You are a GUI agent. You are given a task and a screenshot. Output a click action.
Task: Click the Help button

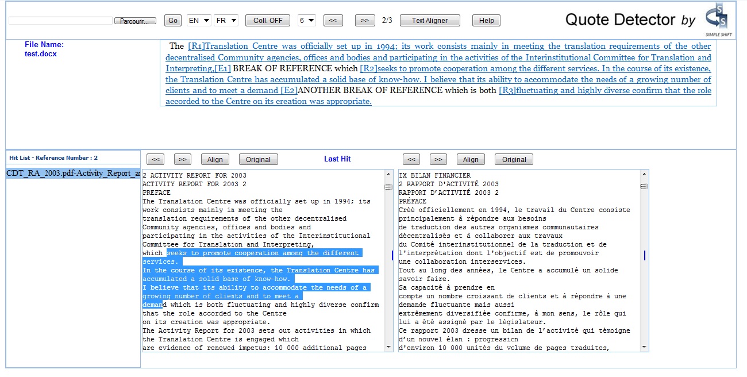(x=486, y=21)
